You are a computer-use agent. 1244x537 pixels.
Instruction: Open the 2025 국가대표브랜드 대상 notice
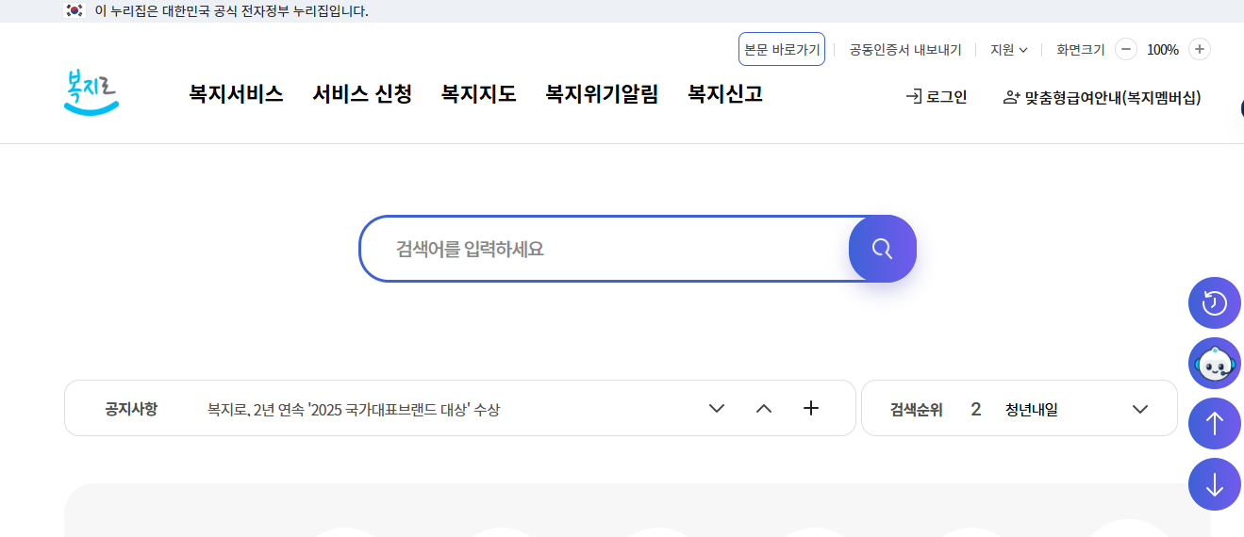point(354,410)
